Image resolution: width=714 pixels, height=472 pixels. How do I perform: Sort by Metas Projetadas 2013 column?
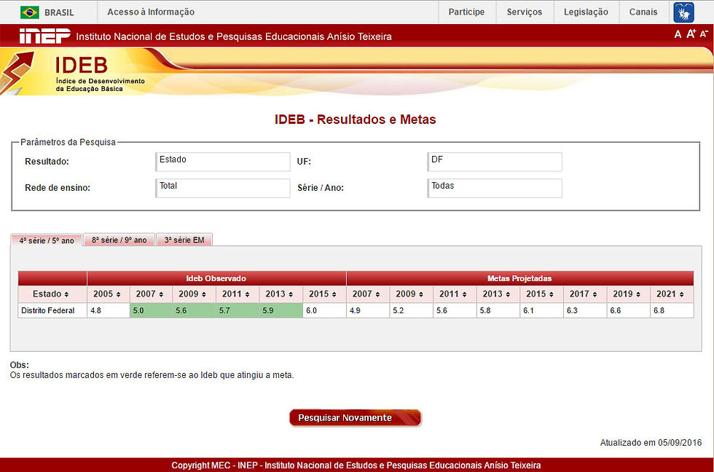[498, 294]
